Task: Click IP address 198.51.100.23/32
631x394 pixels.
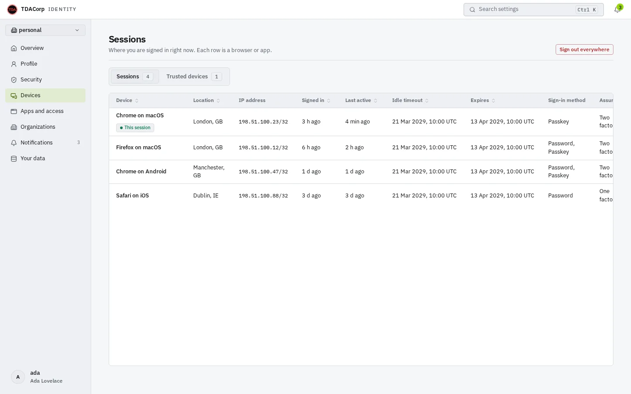Action: 263,122
